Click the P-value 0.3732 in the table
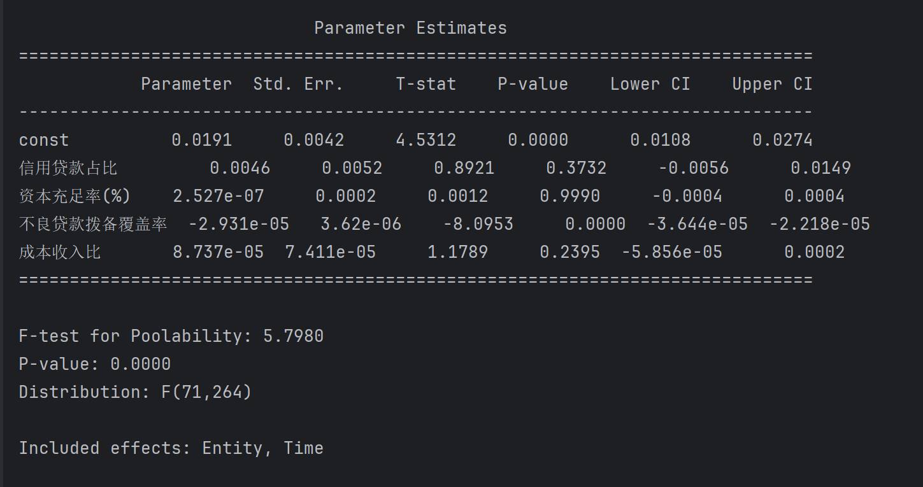The height and width of the screenshot is (487, 923). [576, 168]
